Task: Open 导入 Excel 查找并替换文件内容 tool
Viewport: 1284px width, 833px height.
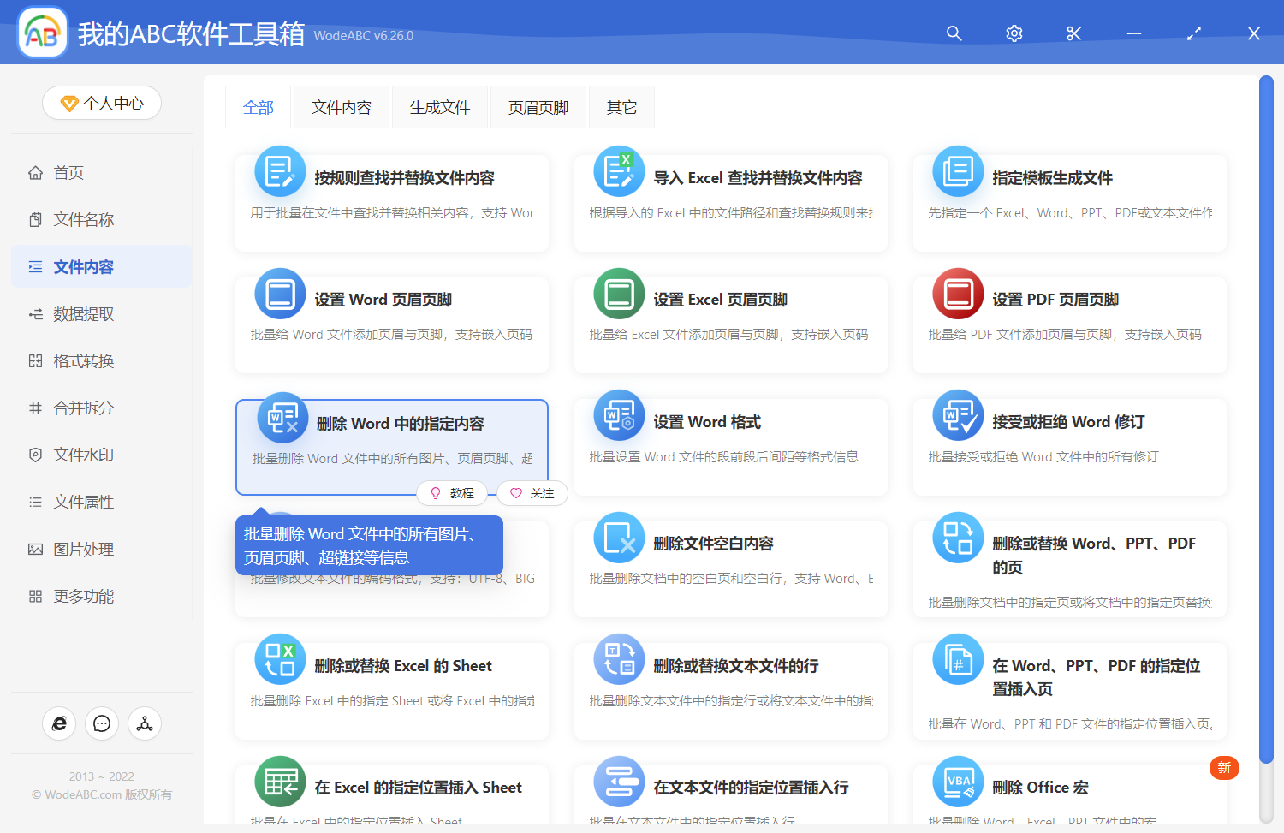Action: (x=730, y=203)
